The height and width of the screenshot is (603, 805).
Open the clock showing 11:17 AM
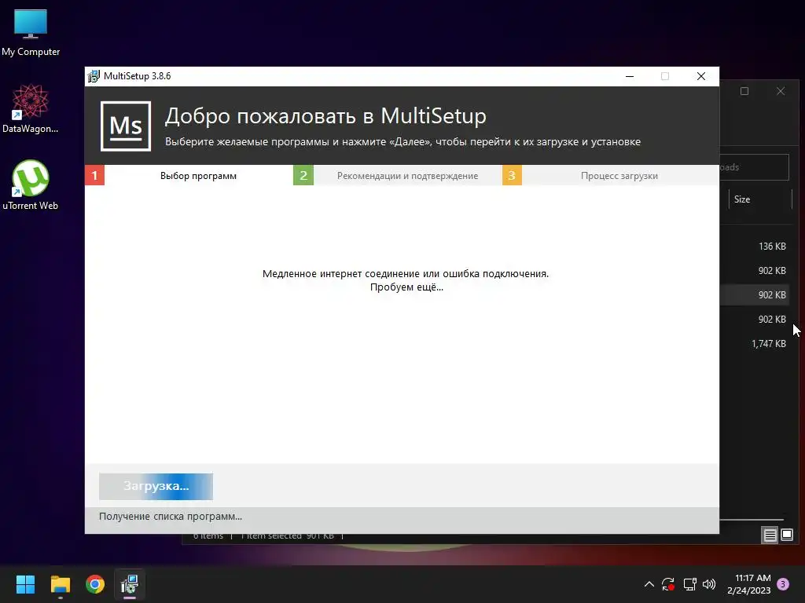(749, 584)
